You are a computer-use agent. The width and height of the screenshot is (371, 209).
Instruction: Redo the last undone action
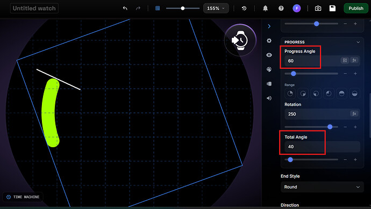click(138, 8)
